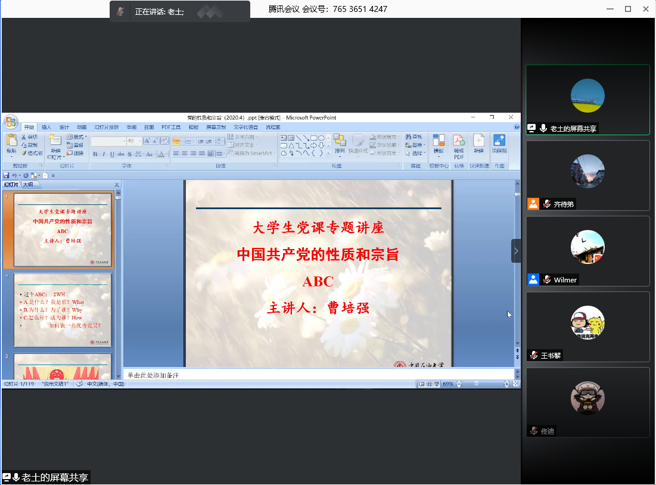The height and width of the screenshot is (485, 656).
Task: Open the font size dropdown
Action: tap(139, 141)
